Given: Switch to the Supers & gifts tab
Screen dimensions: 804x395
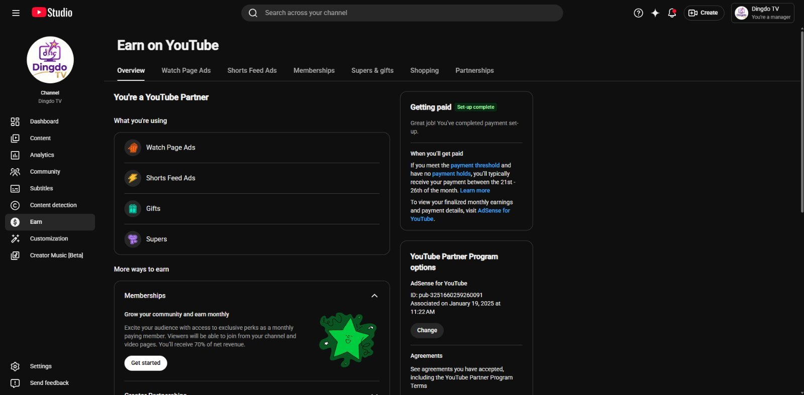Looking at the screenshot, I should 372,71.
